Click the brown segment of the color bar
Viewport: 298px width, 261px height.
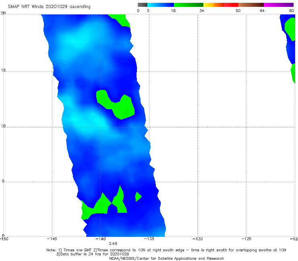click(x=251, y=5)
